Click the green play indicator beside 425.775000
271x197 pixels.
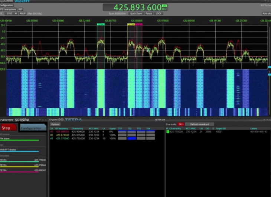pyautogui.click(x=167, y=132)
